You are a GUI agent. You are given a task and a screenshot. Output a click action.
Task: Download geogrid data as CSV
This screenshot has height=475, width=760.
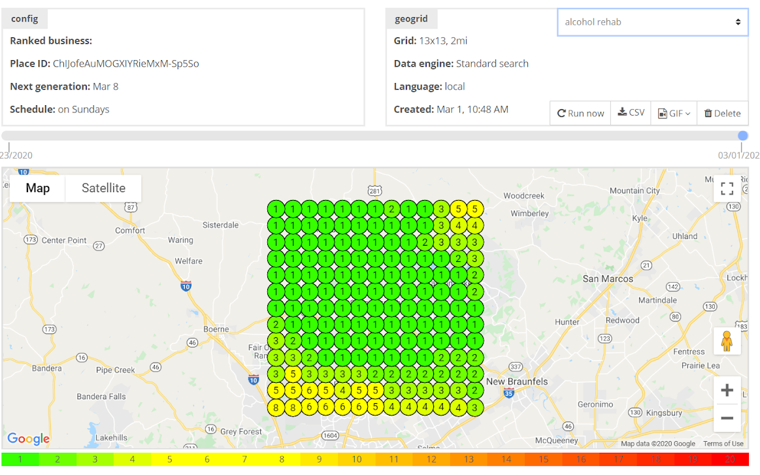tap(631, 113)
